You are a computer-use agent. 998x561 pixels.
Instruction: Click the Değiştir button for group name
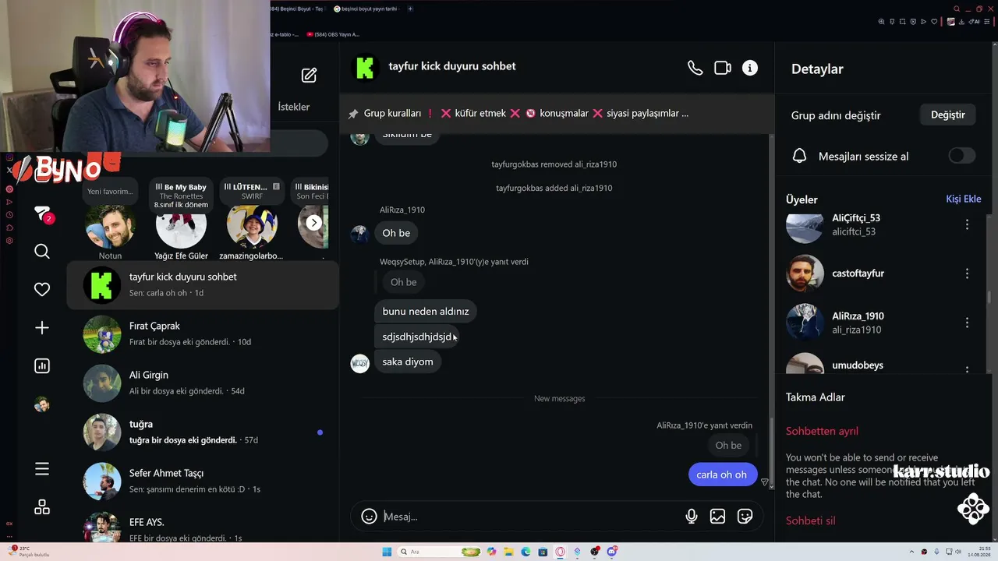(x=948, y=115)
